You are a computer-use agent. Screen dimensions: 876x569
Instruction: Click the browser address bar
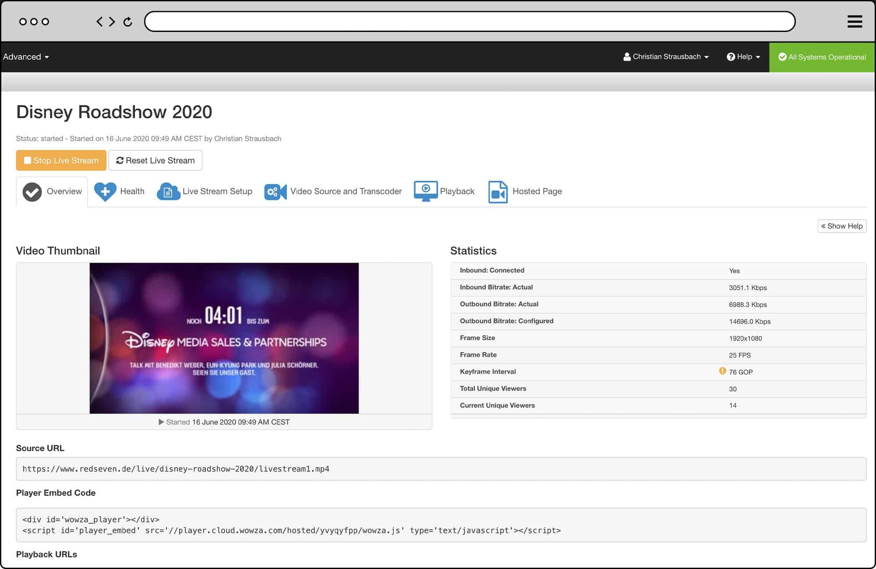pos(470,21)
